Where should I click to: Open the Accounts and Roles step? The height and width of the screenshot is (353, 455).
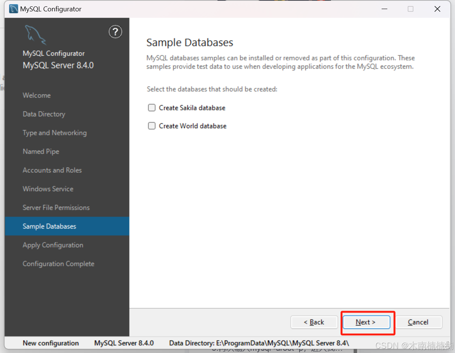click(x=52, y=170)
